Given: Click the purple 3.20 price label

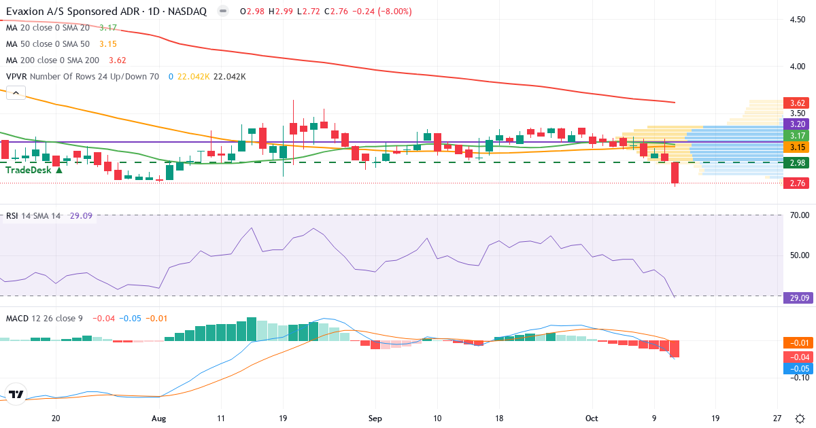Looking at the screenshot, I should click(x=798, y=124).
